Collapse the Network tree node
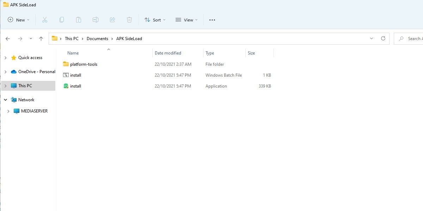This screenshot has height=211, width=423. click(5, 100)
